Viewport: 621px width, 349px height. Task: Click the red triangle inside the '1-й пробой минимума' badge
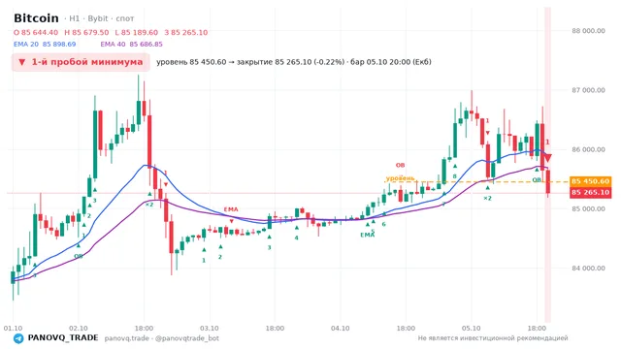21,62
